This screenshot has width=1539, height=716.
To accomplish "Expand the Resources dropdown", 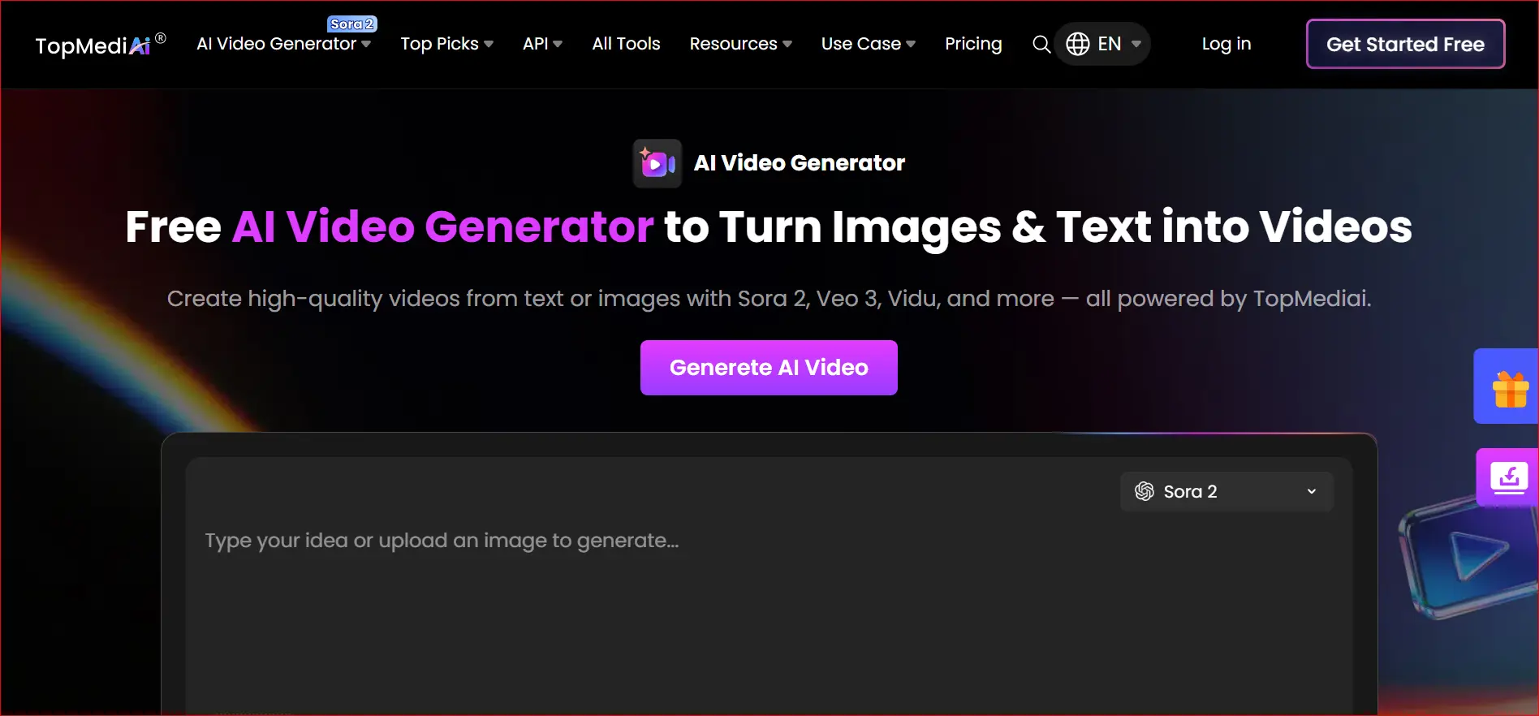I will [x=741, y=44].
